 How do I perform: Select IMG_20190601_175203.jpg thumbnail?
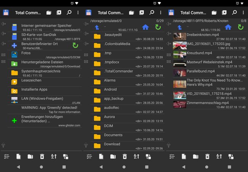pyautogui.click(x=180, y=46)
